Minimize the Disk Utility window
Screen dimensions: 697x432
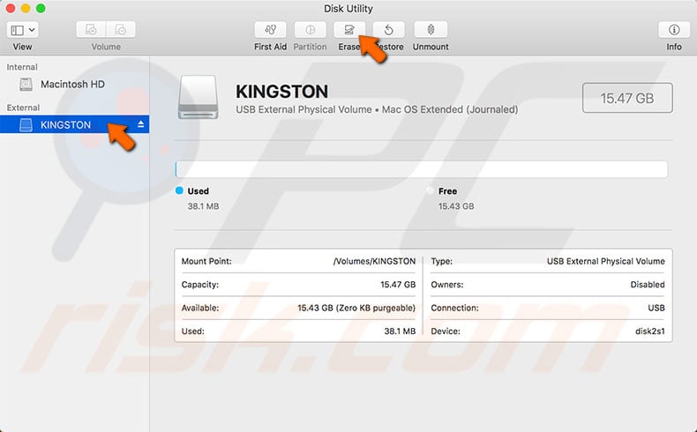point(26,9)
